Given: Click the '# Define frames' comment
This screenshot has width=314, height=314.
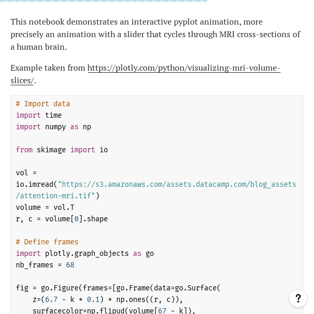Looking at the screenshot, I should click(x=47, y=242).
